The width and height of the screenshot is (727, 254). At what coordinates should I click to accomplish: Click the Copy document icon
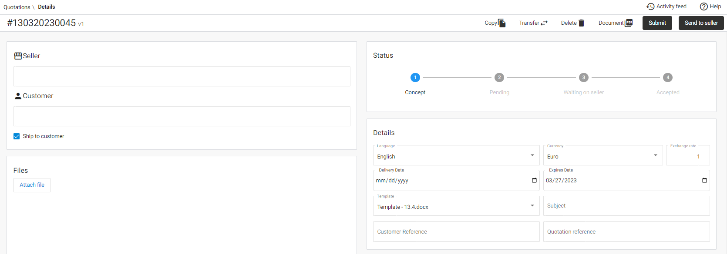[x=502, y=23]
